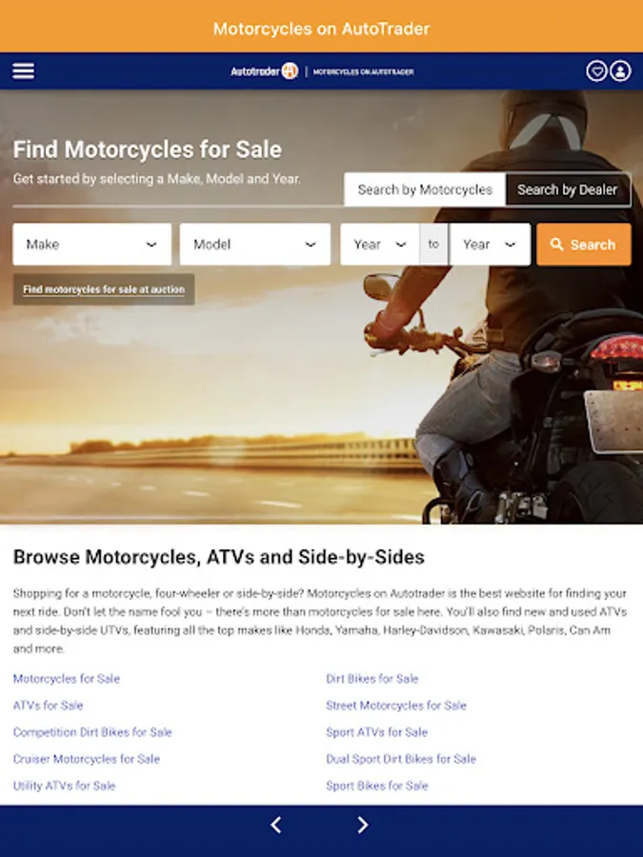Switch to Search by Motorcycles tab

point(425,189)
